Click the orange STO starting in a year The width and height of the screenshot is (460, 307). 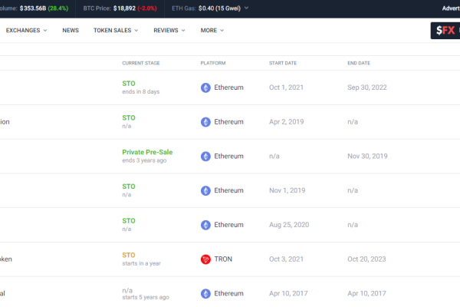[x=129, y=255]
